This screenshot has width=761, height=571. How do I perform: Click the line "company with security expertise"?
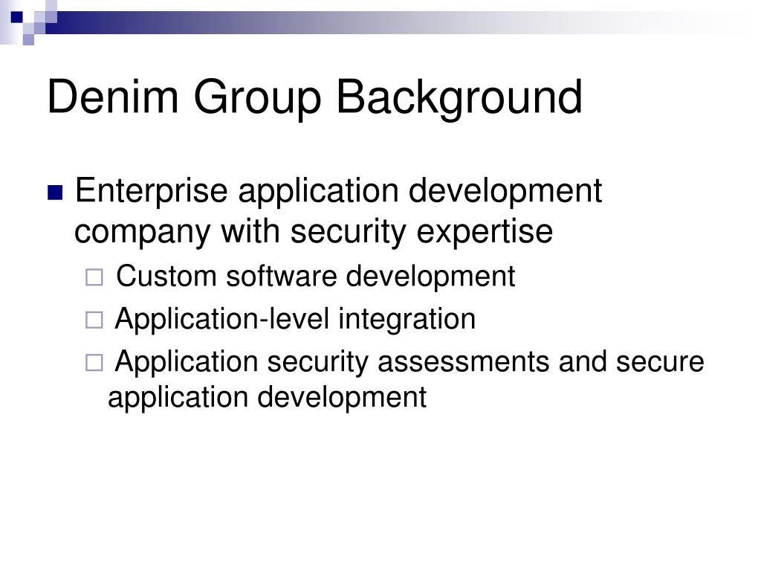click(x=314, y=232)
